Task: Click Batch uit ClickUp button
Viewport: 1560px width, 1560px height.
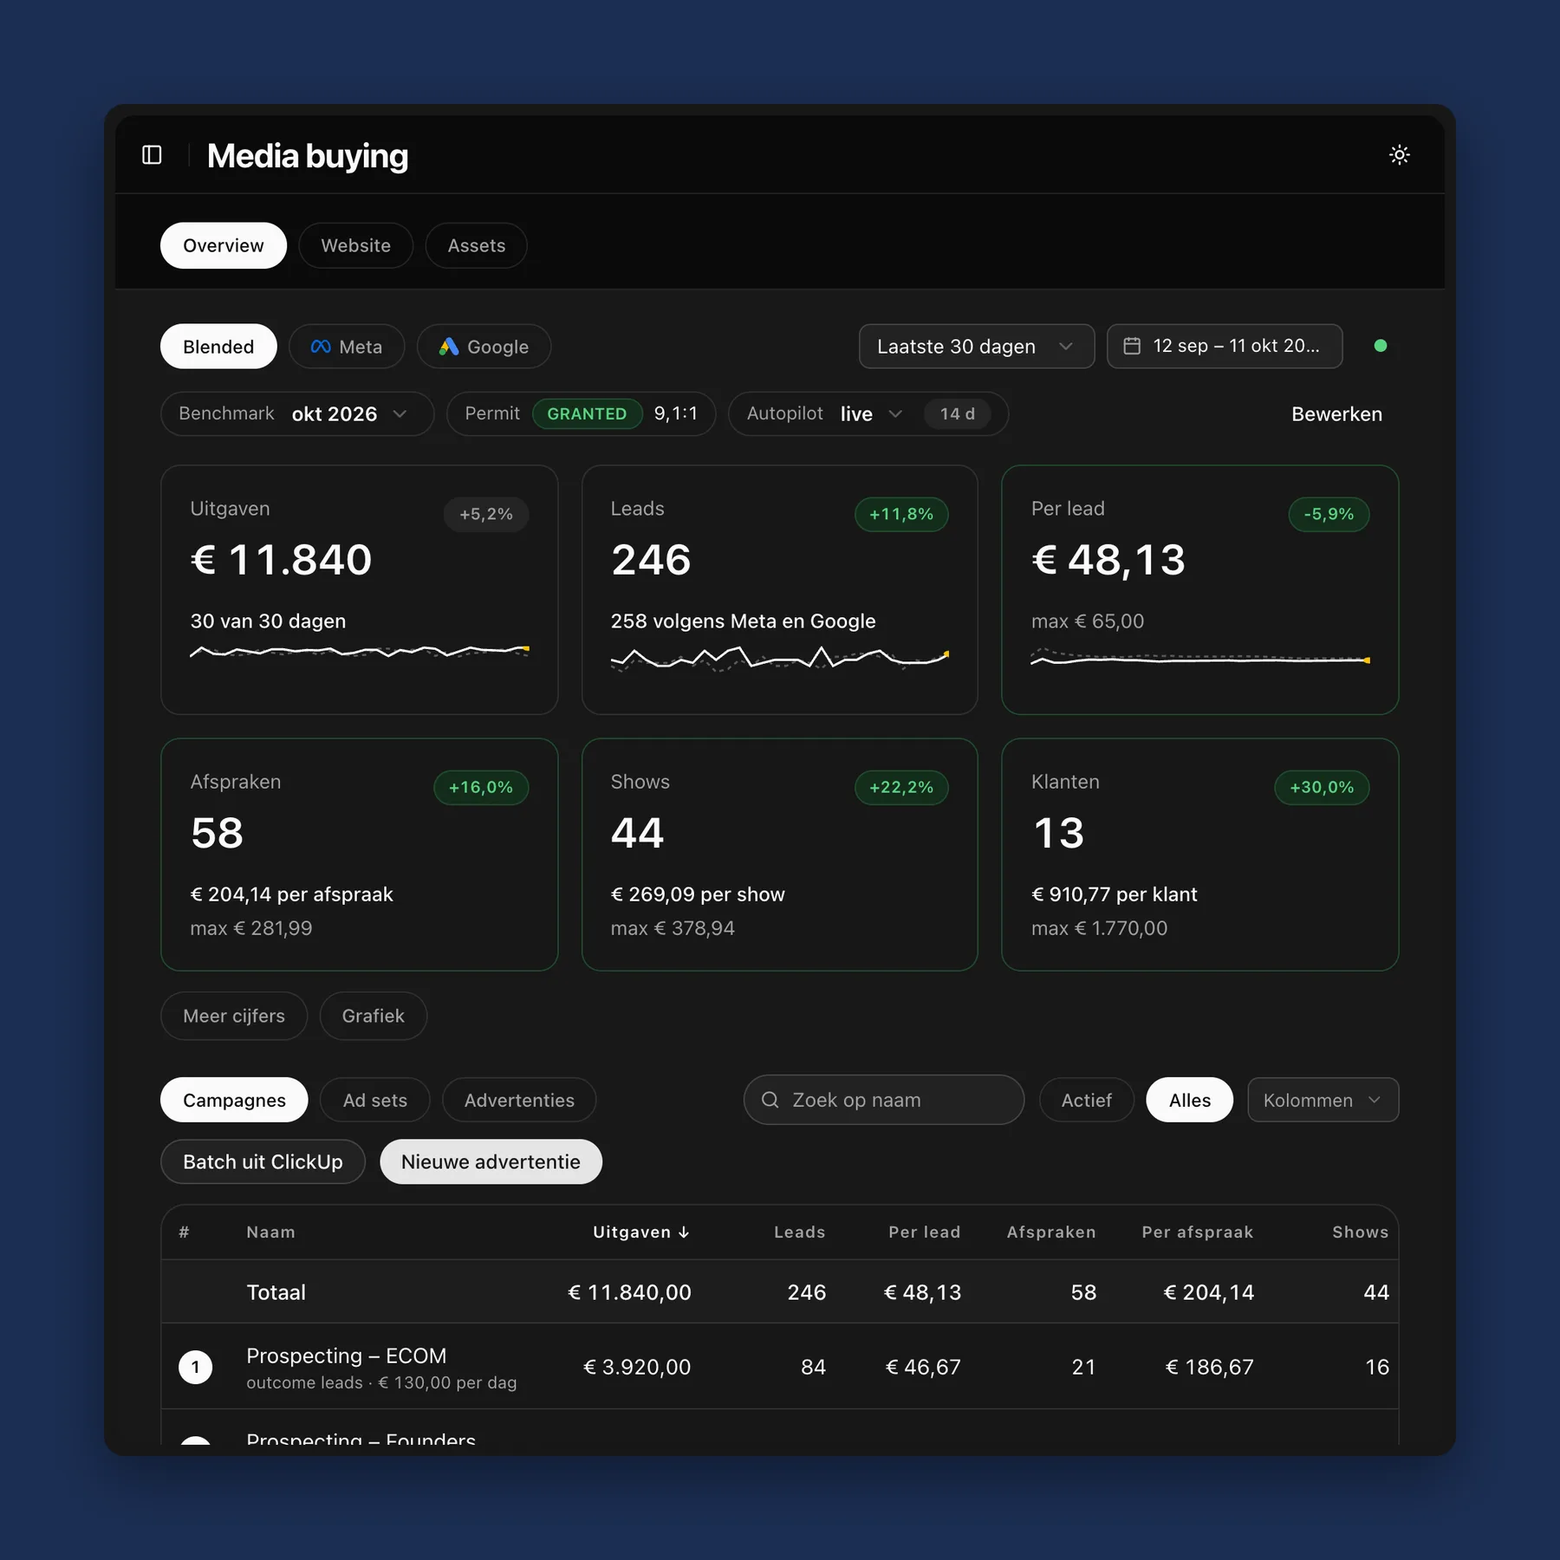Action: 263,1161
